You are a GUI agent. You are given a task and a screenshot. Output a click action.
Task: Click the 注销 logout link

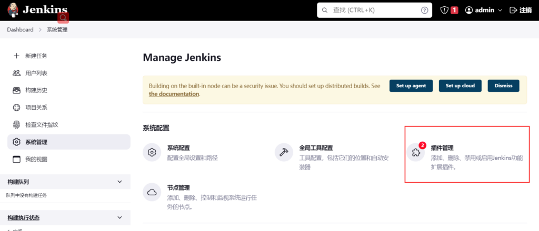point(526,10)
